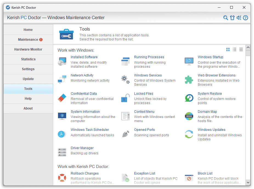Open the Locked Files link
The width and height of the screenshot is (254, 189).
(143, 94)
